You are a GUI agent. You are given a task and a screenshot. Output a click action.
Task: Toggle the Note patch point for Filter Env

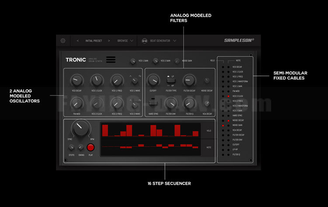(x=228, y=140)
